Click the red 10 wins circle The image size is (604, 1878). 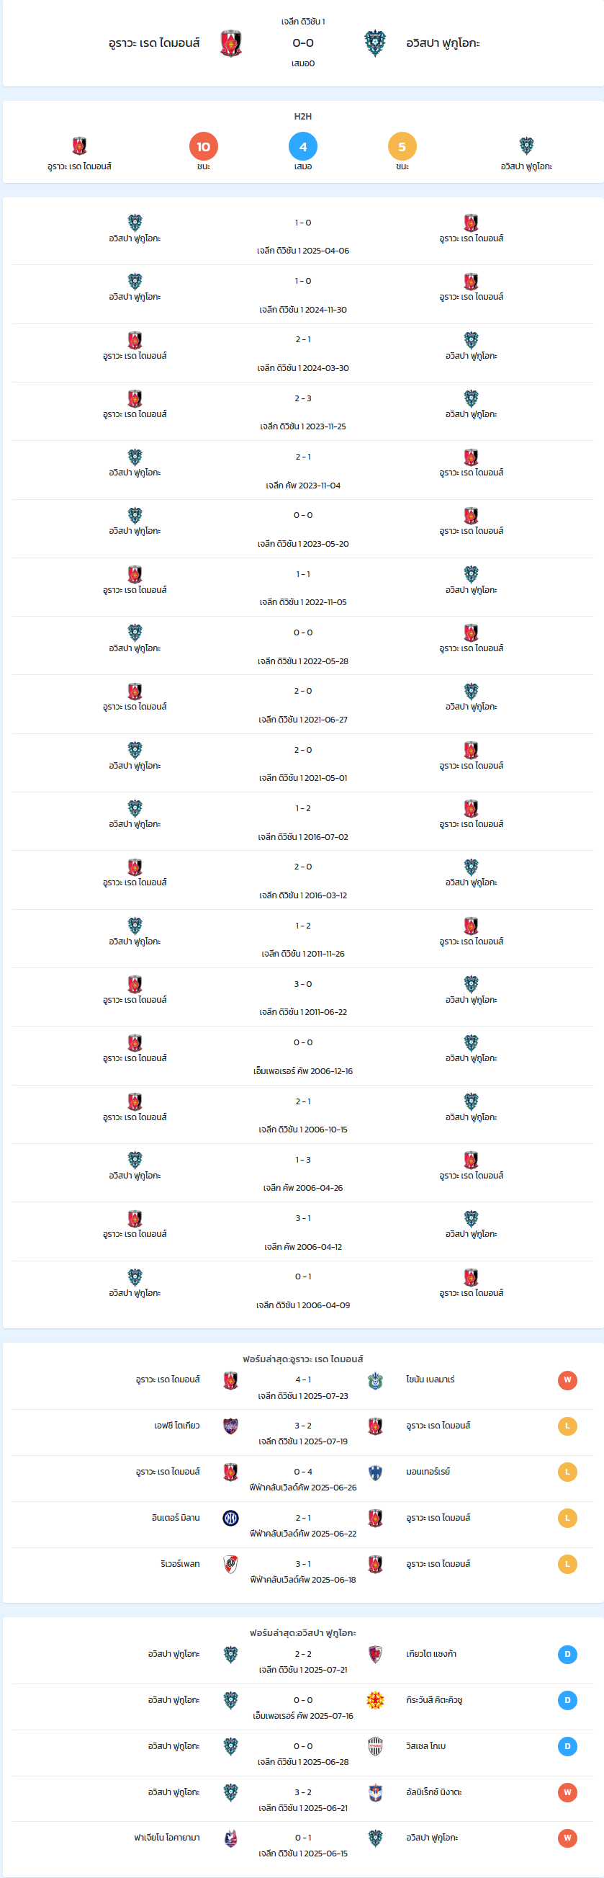pyautogui.click(x=203, y=146)
